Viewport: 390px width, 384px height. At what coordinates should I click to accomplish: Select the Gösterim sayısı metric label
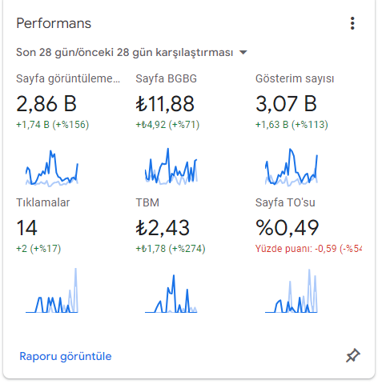tap(295, 79)
